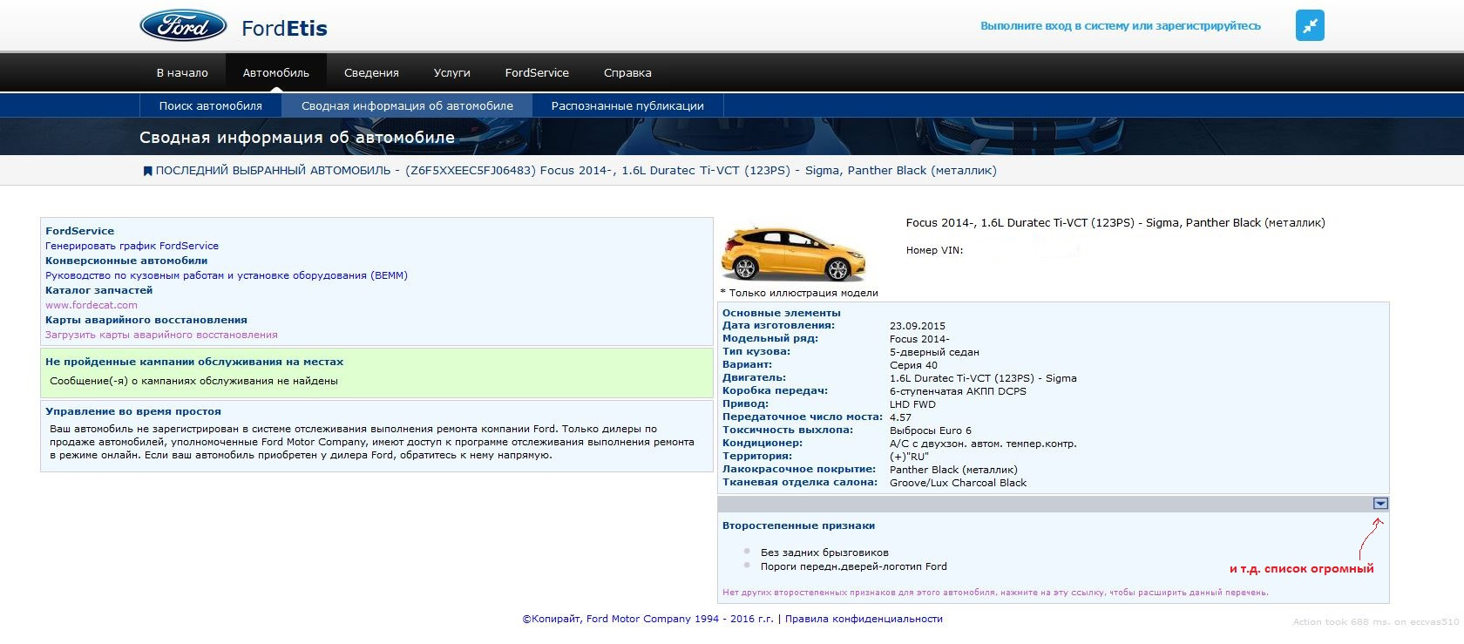
Task: Click Второстепенные признаки heading
Action: coord(798,525)
